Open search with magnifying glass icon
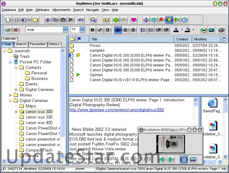 (x=93, y=20)
